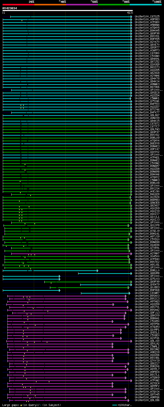Open the last hit UniRef100_Q9LIB6
The height and width of the screenshot is (407, 164).
147,400
